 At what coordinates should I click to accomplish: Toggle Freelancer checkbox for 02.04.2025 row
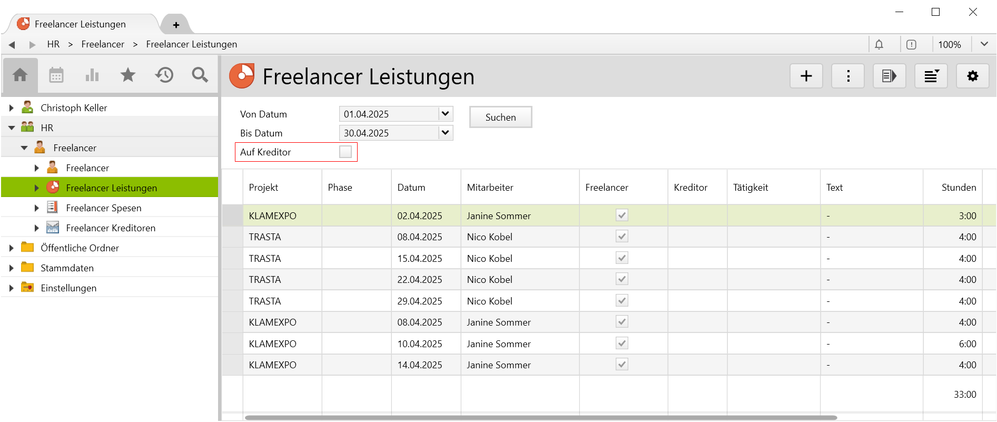(x=622, y=215)
